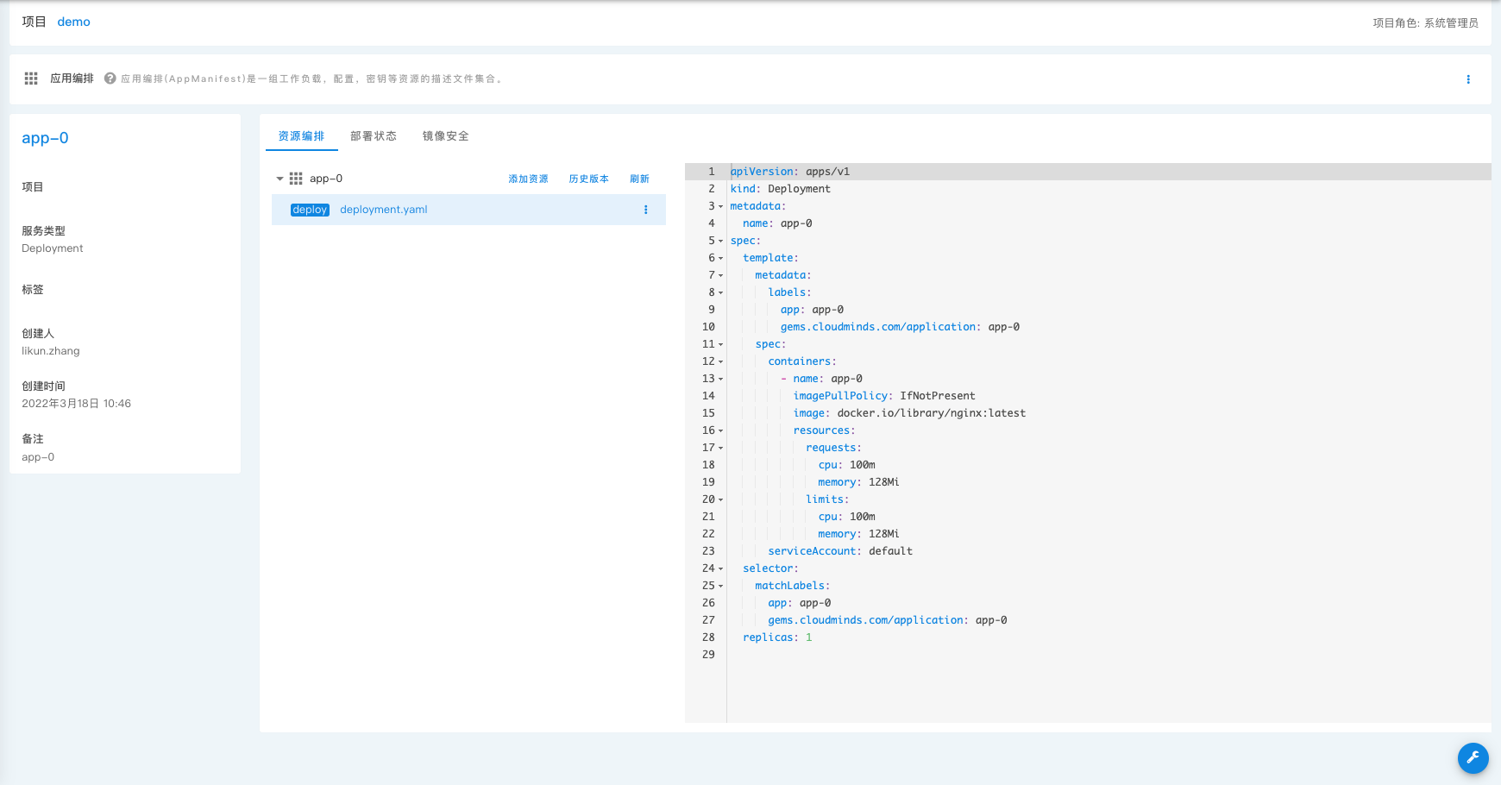
Task: Click the app-0 title in side panel
Action: (45, 138)
